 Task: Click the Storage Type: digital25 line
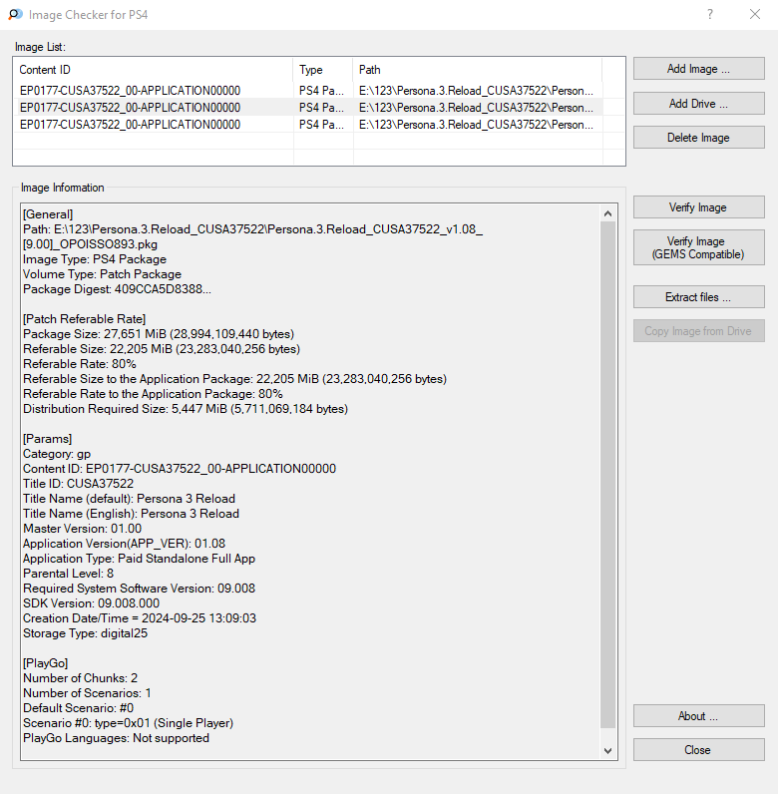[x=85, y=633]
